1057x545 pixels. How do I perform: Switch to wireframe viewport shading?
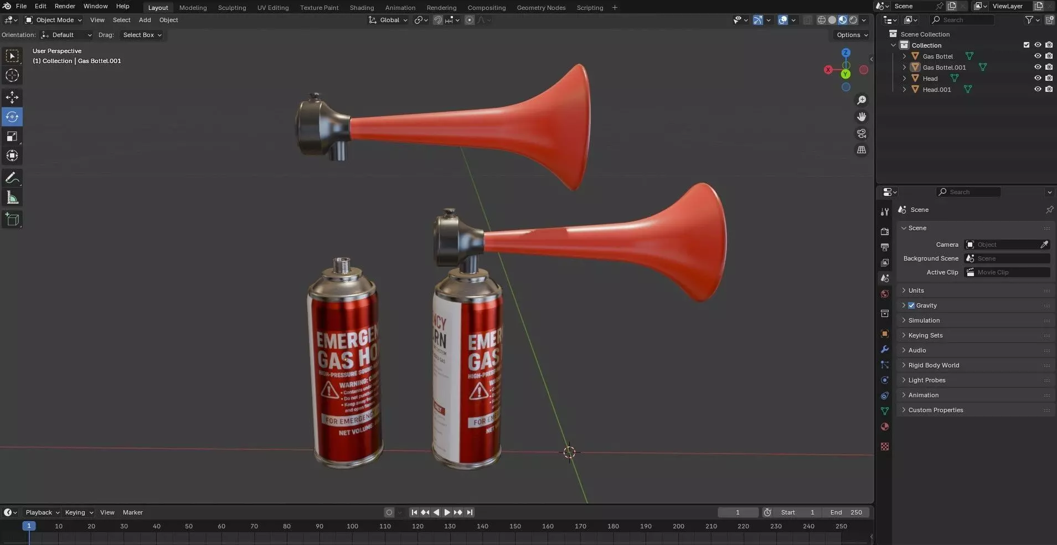coord(822,20)
